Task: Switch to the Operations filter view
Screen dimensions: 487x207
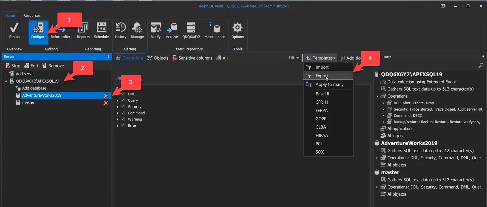Action: pyautogui.click(x=130, y=58)
